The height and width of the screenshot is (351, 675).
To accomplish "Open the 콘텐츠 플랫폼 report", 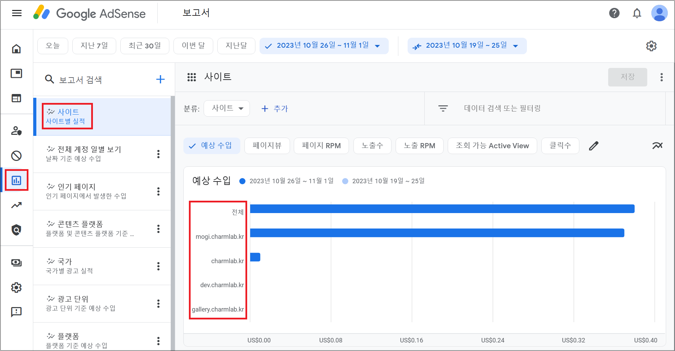I will coord(102,229).
